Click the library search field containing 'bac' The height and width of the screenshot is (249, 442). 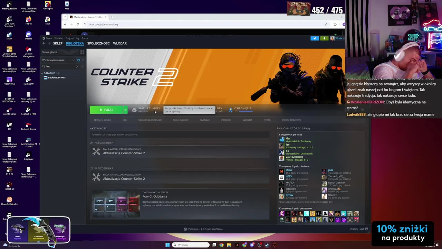point(60,66)
